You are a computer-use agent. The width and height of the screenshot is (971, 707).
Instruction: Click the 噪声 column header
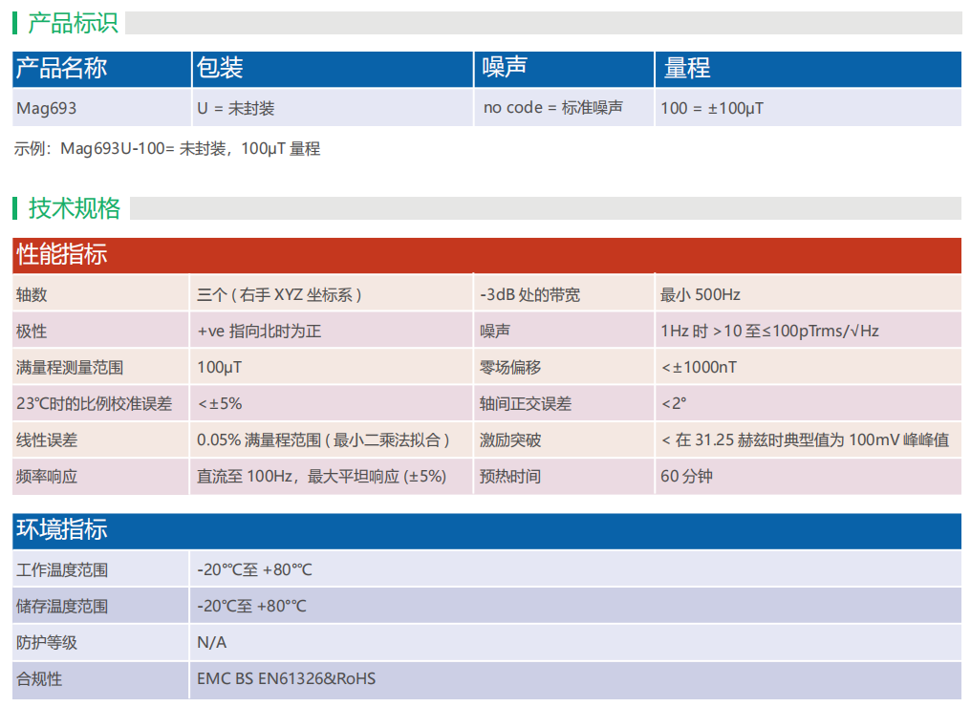pyautogui.click(x=505, y=68)
